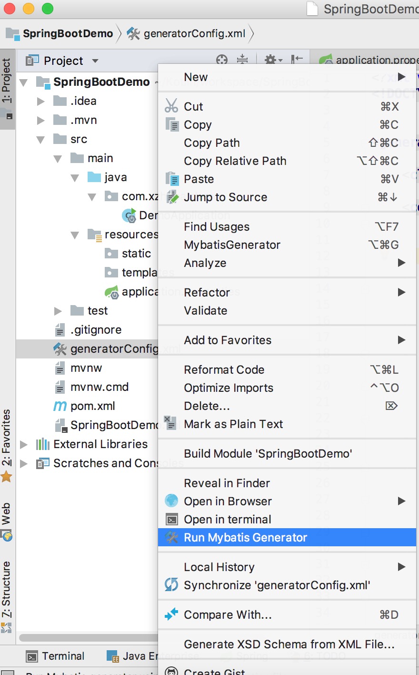The image size is (419, 675).
Task: Click the Copy icon in context menu
Action: [171, 124]
